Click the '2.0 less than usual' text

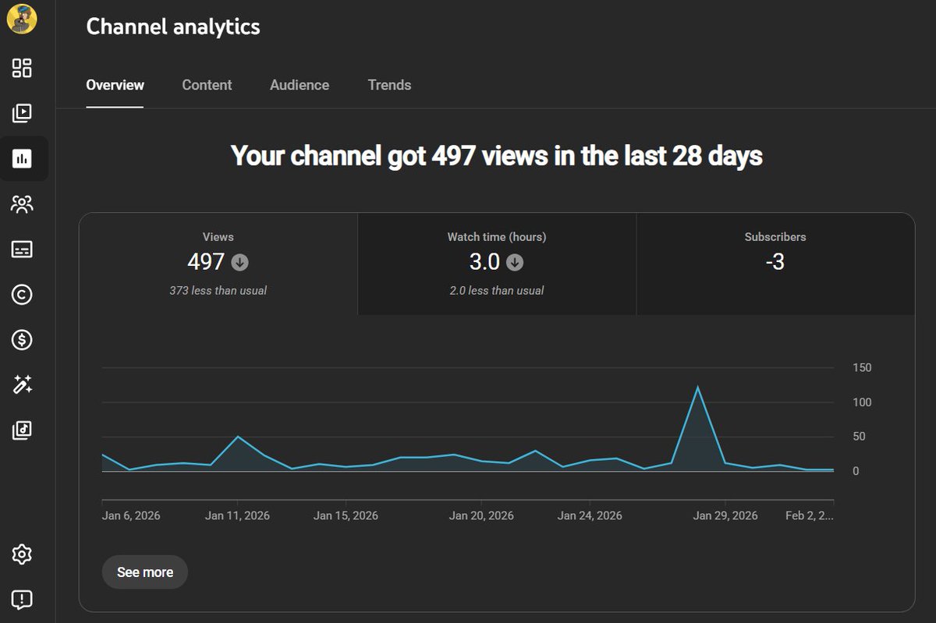(497, 291)
